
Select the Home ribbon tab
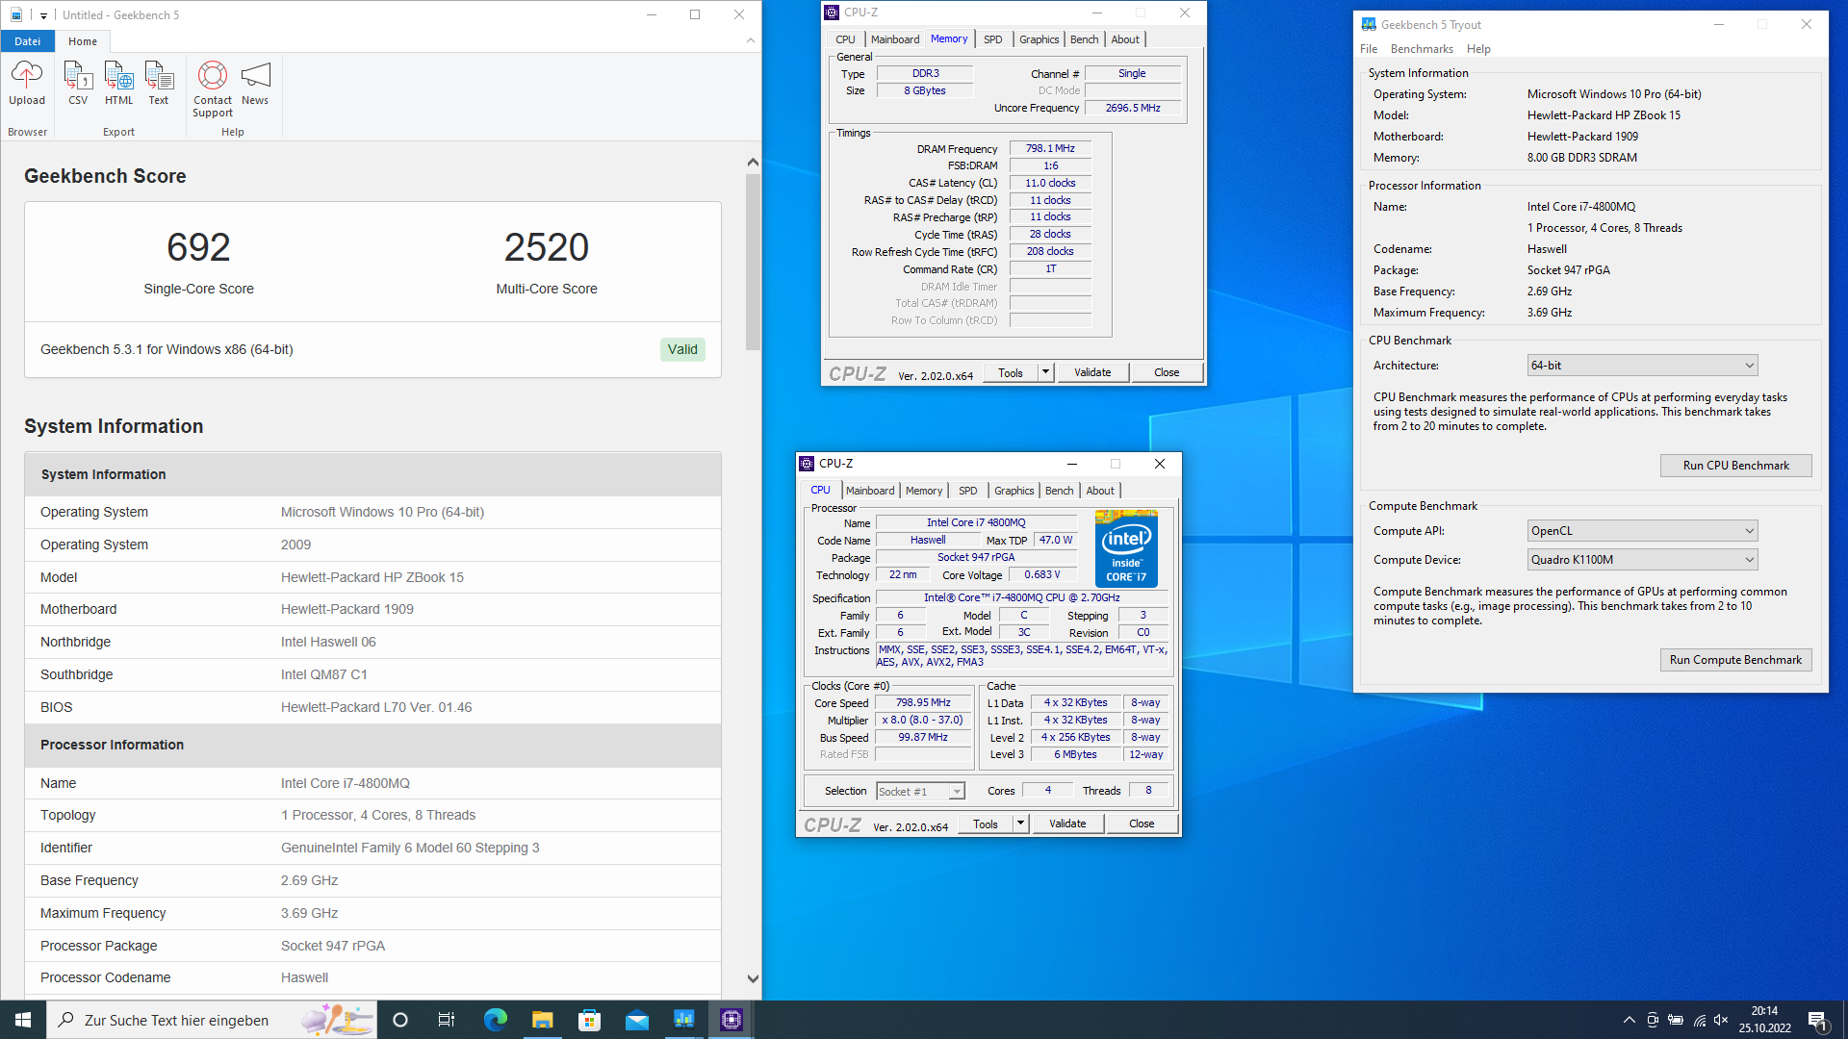click(x=83, y=41)
